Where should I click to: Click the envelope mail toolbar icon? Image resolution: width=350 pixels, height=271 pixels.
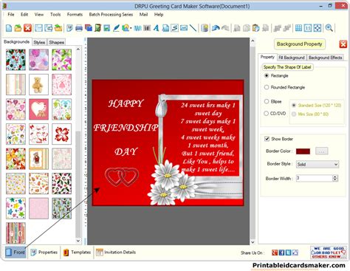(x=184, y=28)
